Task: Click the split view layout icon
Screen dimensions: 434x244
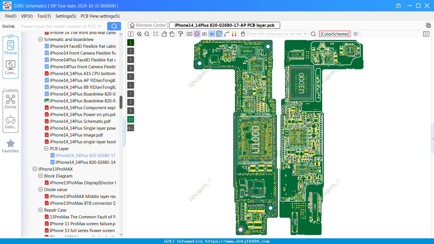Action: pyautogui.click(x=131, y=34)
